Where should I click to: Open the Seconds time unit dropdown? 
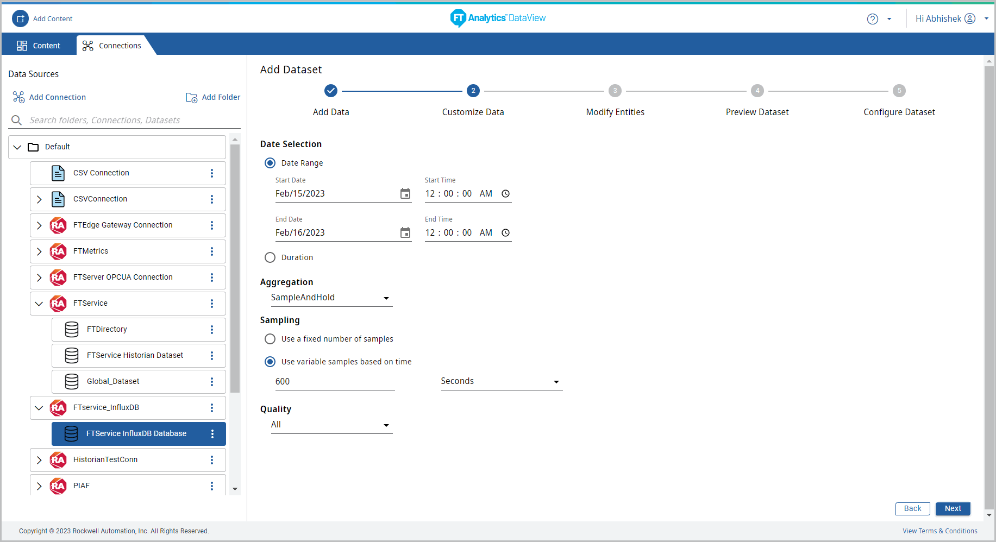pos(501,381)
